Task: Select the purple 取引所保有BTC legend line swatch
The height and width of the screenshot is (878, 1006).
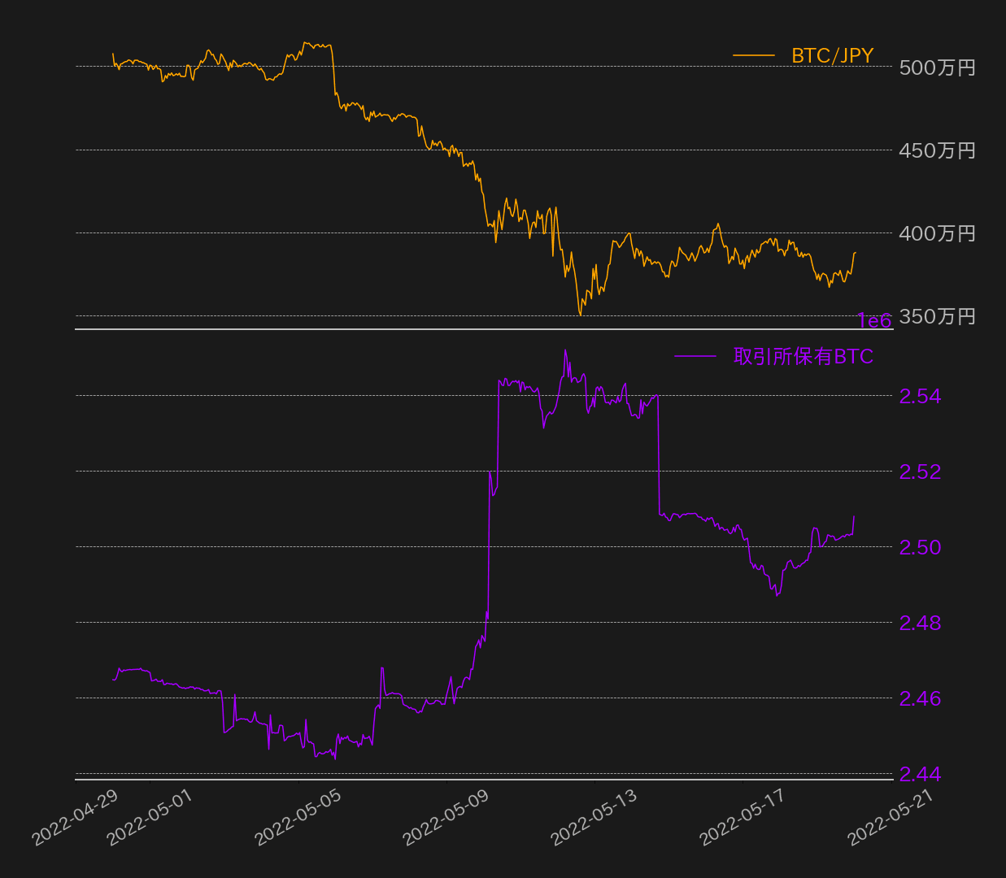Action: click(695, 356)
